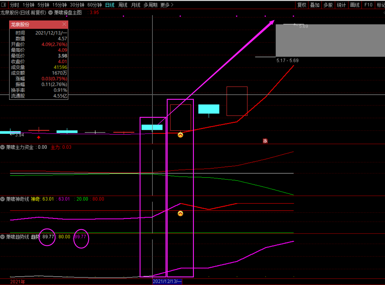Viewport: 385px width, 285px height.
Task: Open the 萧啸趋势线 indicator dropdown
Action: pyautogui.click(x=3, y=237)
